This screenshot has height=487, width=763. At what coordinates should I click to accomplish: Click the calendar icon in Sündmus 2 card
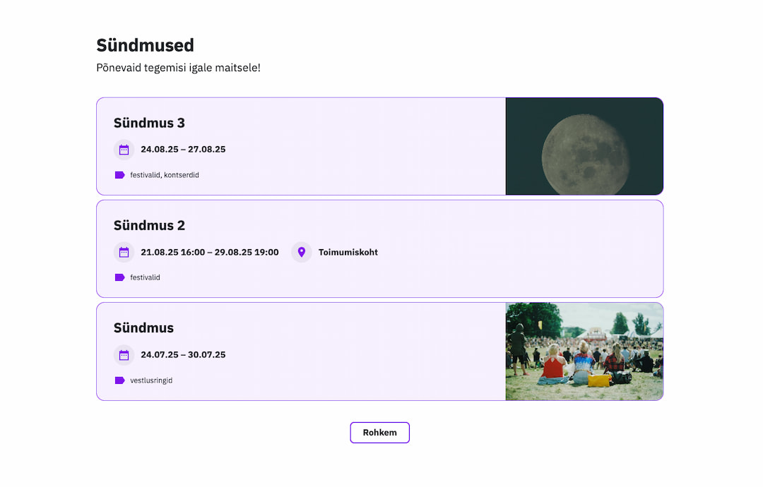coord(124,252)
